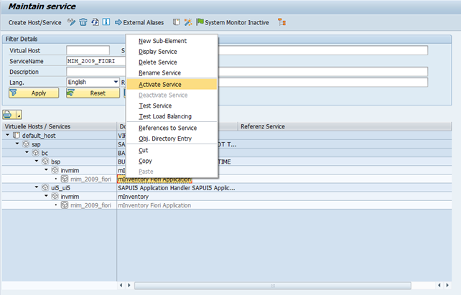This screenshot has height=295, width=461.
Task: Select Test Service in the context menu
Action: coord(155,106)
